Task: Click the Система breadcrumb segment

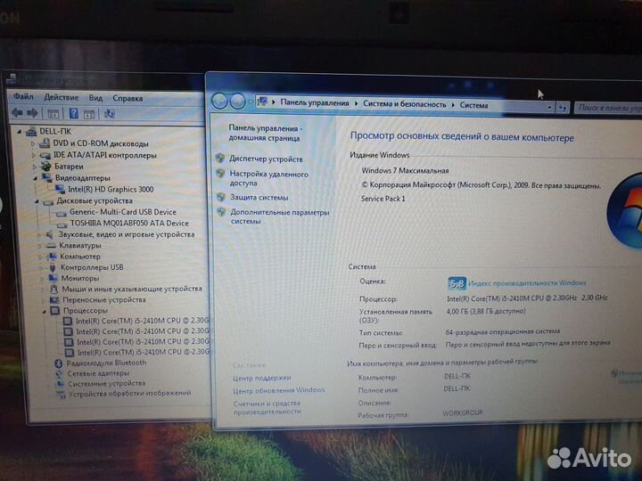Action: coord(473,105)
